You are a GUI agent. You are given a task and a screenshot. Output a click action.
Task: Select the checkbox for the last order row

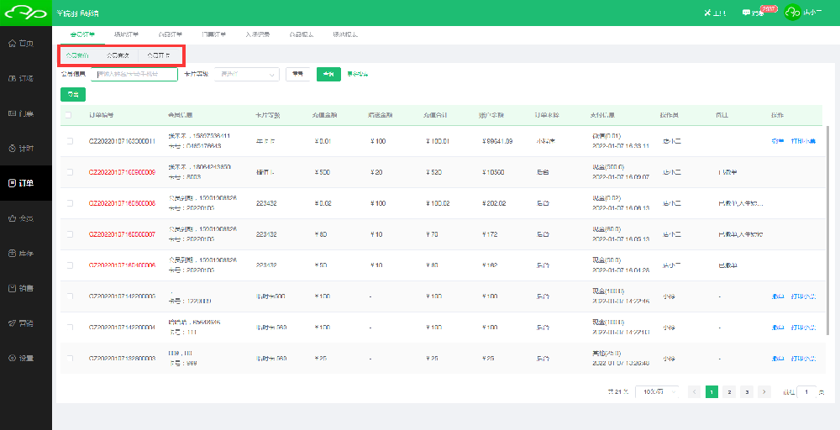69,358
